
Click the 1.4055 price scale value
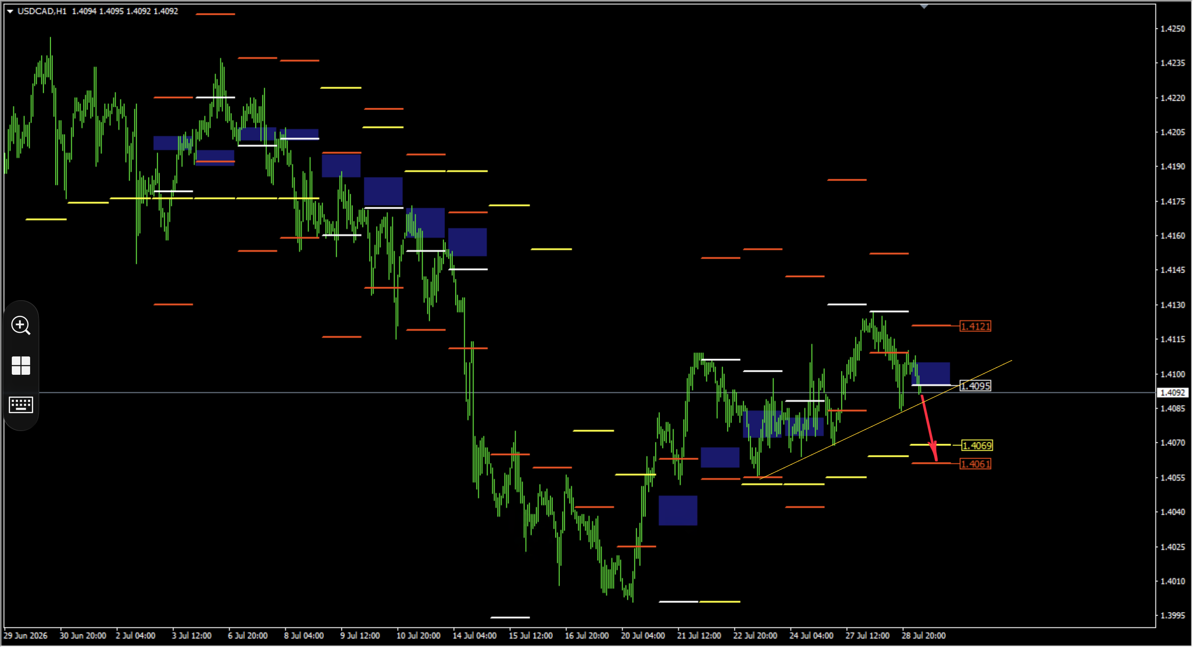1172,478
